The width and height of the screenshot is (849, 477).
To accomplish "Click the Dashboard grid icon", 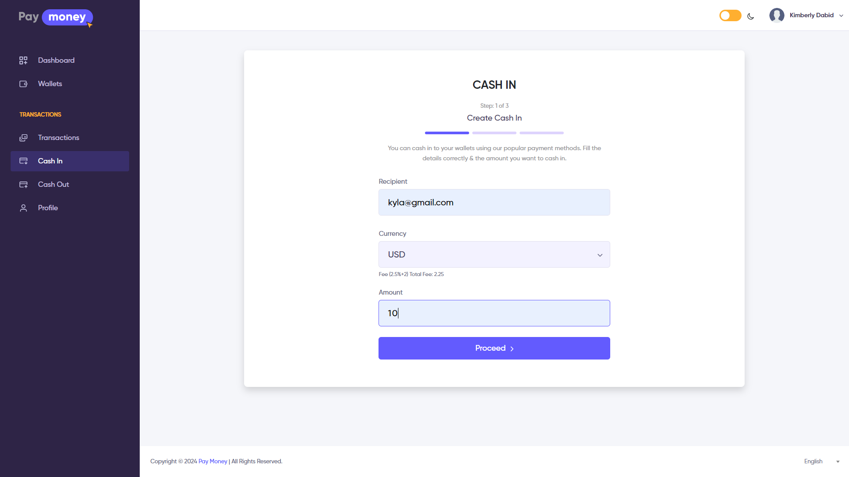I will click(23, 61).
